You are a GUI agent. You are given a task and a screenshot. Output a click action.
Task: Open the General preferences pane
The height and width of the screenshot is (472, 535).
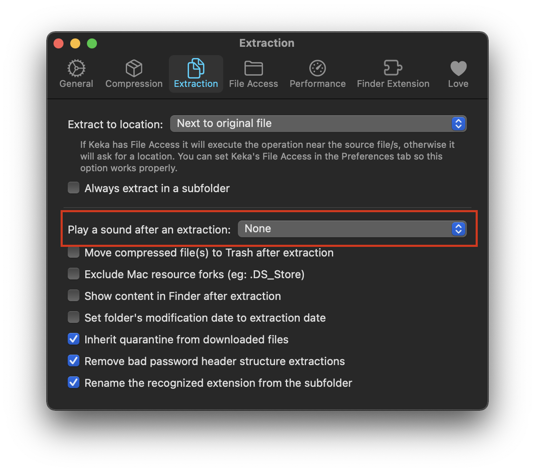tap(76, 74)
